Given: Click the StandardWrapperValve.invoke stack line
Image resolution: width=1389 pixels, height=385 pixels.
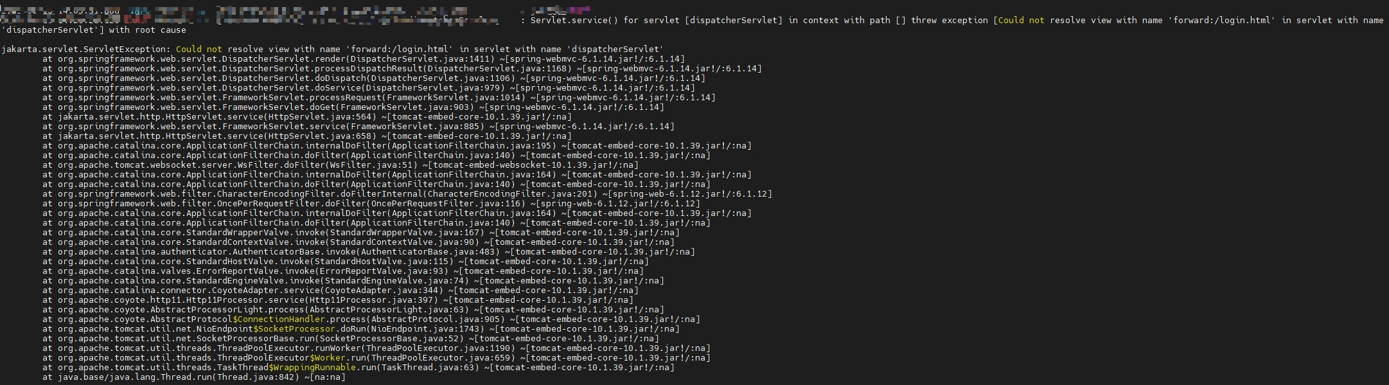Looking at the screenshot, I should pos(361,232).
